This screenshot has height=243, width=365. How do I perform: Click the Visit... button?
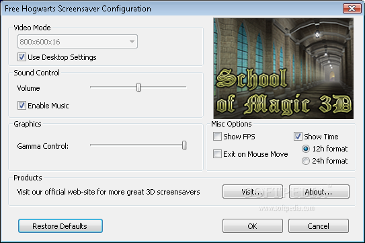click(x=253, y=192)
